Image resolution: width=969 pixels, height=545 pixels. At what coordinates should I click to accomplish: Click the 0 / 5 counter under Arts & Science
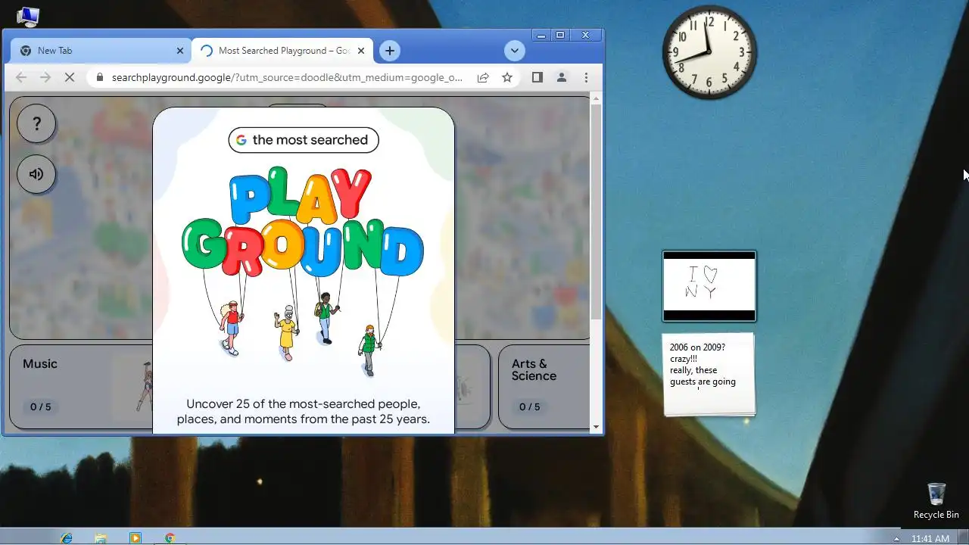[530, 407]
